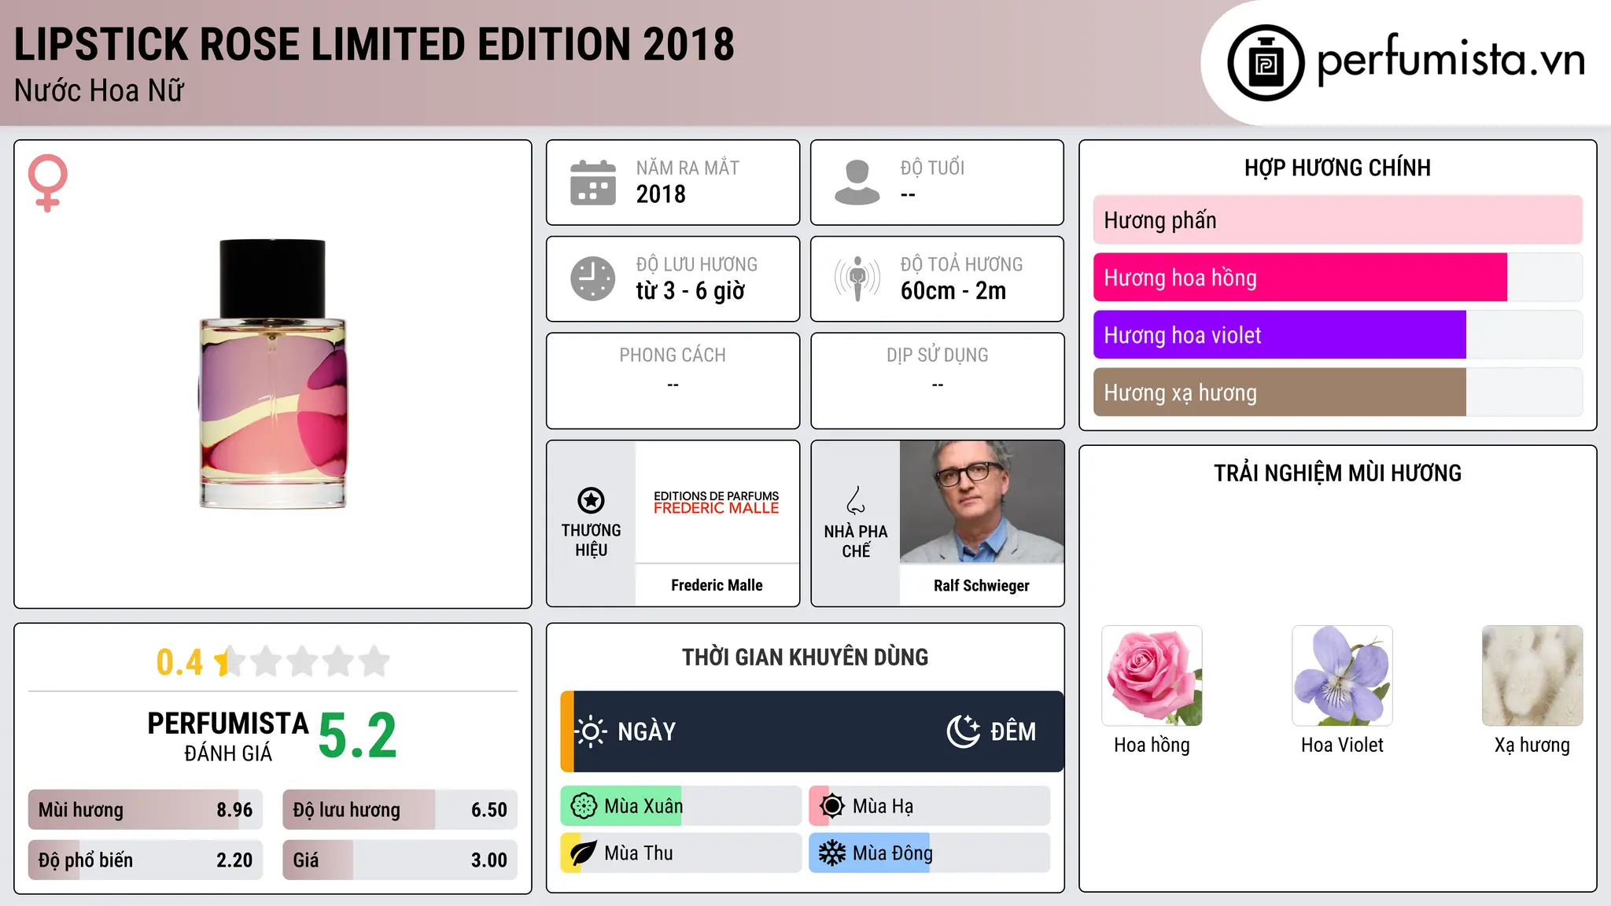The width and height of the screenshot is (1611, 906).
Task: Click the Hương hoa violet accord bar
Action: [x=1337, y=335]
